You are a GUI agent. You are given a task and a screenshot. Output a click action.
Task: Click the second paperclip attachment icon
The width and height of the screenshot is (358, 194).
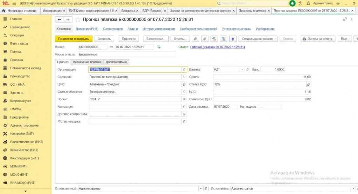[x=205, y=39]
